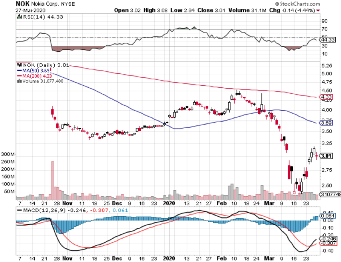Click the 3.50 price axis label
The image size is (341, 262).
[327, 131]
